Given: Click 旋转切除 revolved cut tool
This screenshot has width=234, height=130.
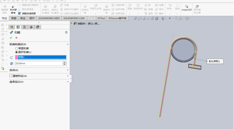Looking at the screenshot, I should coord(107,9).
